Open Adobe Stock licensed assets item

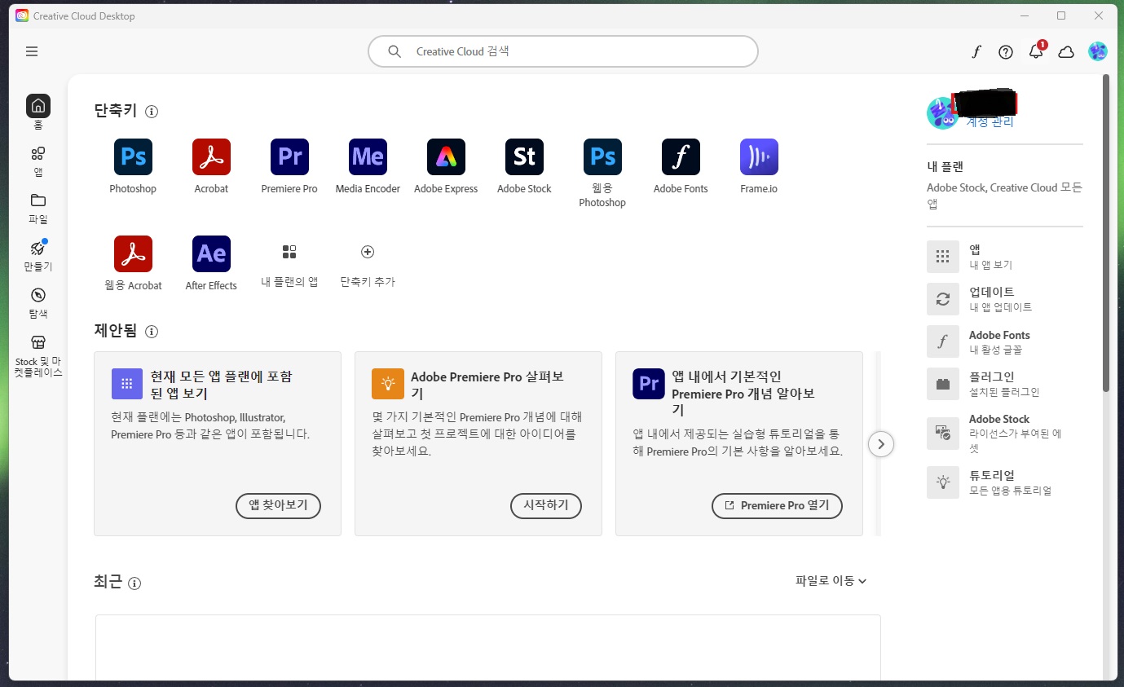[x=1005, y=433]
